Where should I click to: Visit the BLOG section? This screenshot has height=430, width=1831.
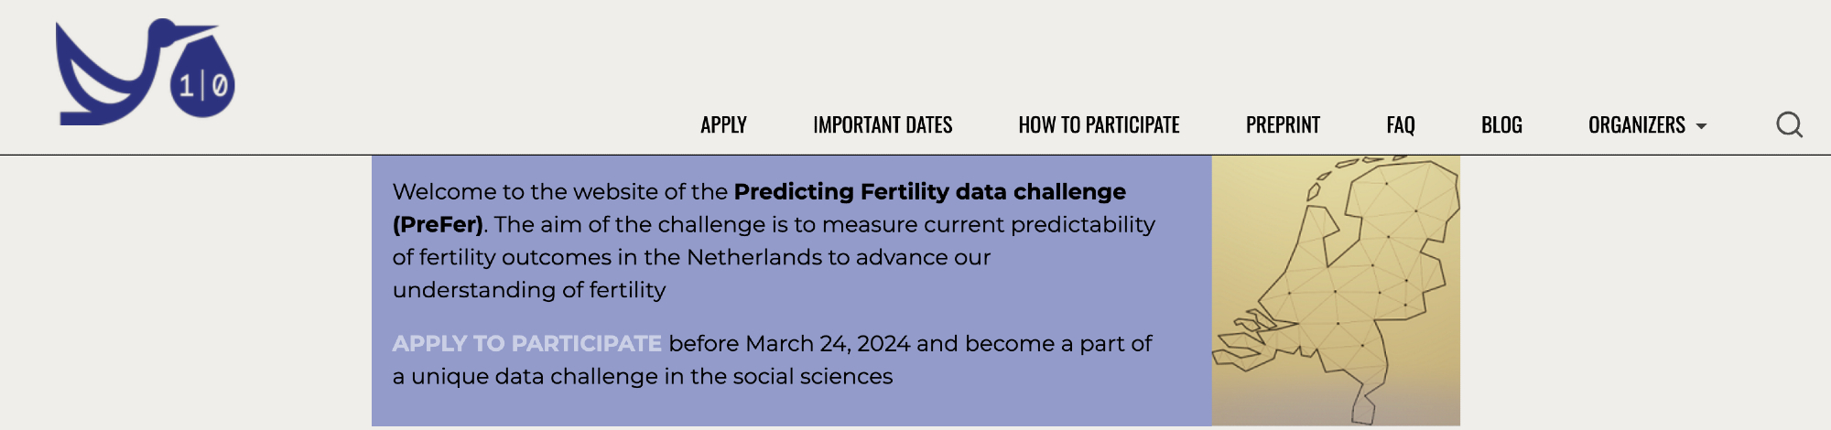click(x=1501, y=125)
